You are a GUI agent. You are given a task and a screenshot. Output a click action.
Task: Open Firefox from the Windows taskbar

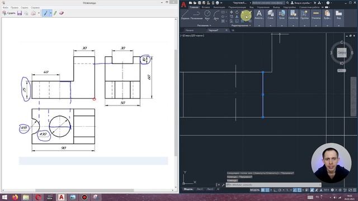(x=15, y=197)
